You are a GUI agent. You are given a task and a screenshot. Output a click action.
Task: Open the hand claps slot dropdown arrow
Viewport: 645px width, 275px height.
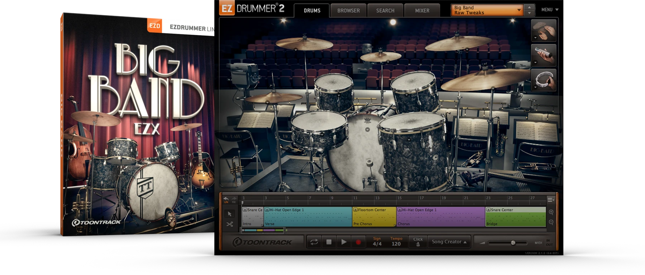535,38
